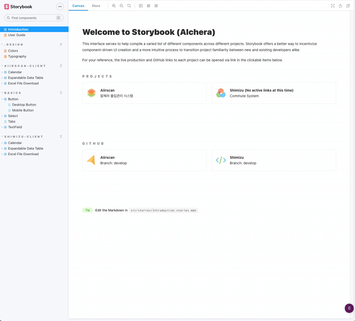
Task: Expand all in AIIRSCAN-CLIENT section icon
Action: tap(61, 66)
